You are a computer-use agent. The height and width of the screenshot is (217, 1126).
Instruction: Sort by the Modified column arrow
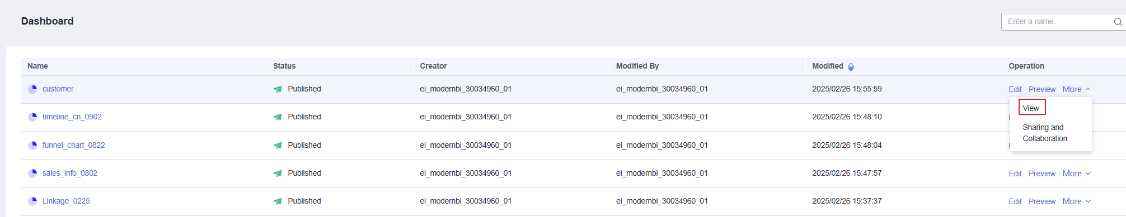click(x=851, y=66)
